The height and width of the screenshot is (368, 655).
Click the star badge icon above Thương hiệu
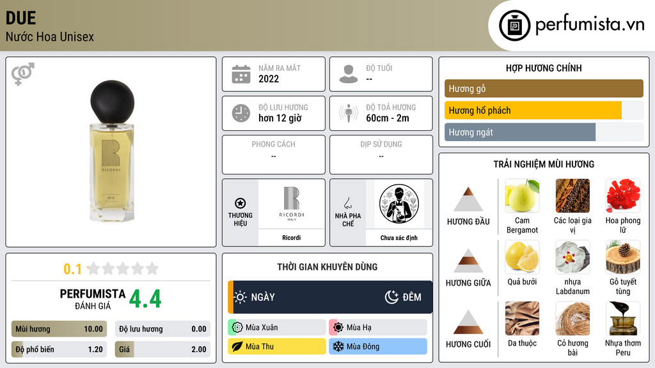pos(241,203)
